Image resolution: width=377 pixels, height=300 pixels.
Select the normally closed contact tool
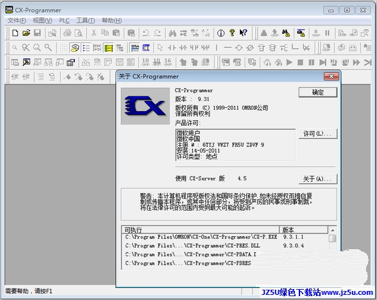(183, 48)
